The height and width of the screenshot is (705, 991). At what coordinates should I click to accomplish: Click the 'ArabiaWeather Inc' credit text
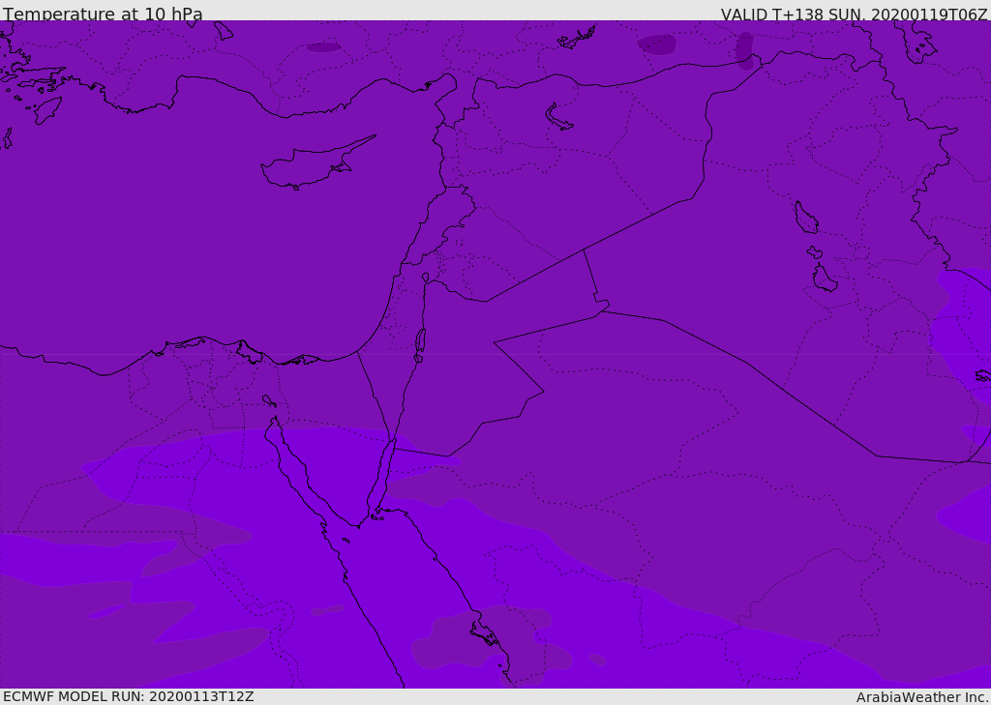point(922,697)
